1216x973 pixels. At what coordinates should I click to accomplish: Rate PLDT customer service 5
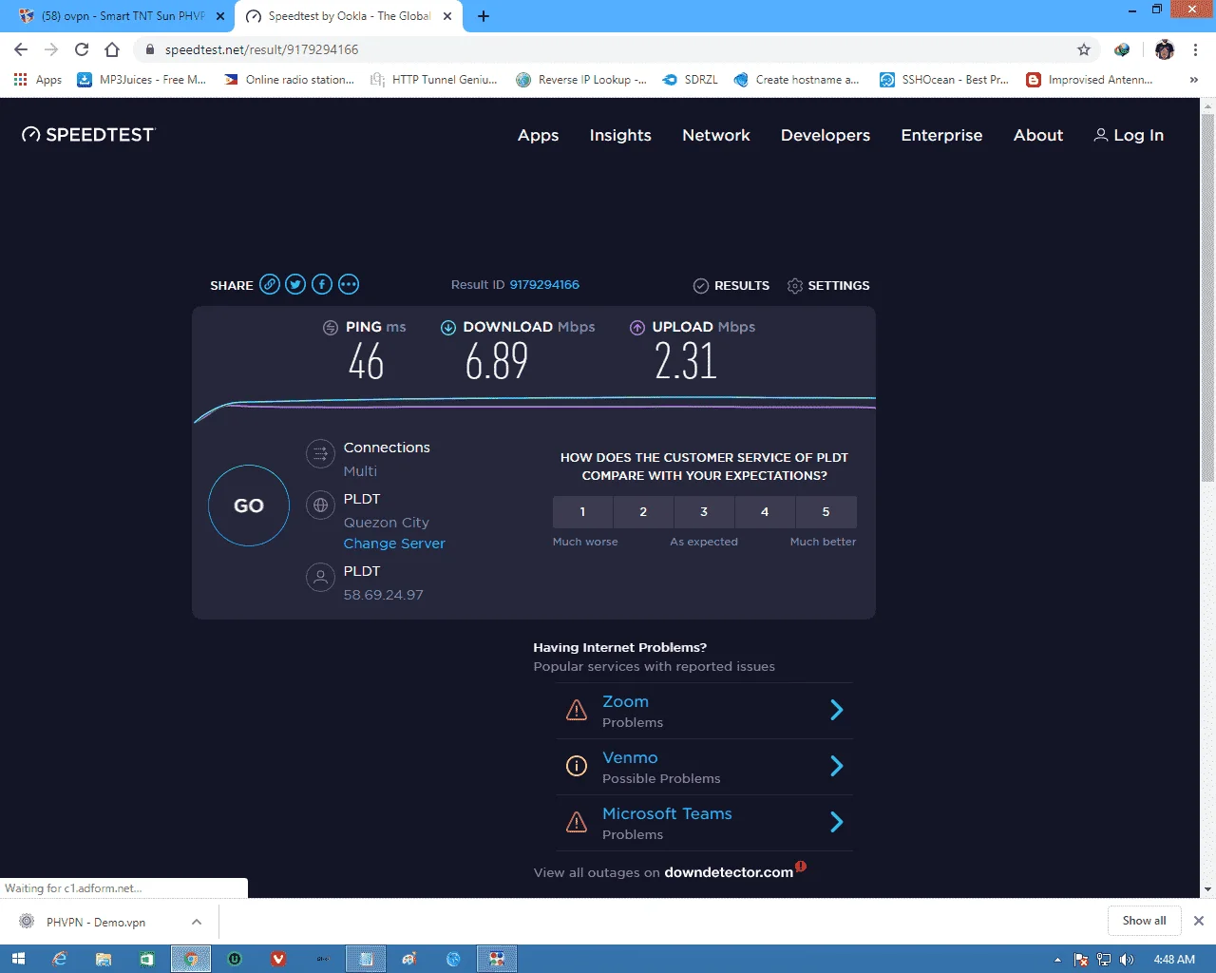pos(826,511)
